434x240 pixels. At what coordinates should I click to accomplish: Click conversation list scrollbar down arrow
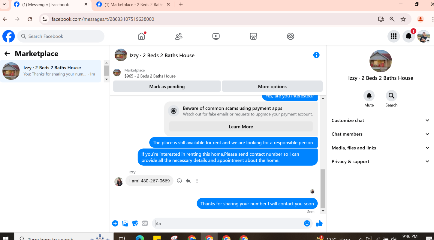[107, 79]
